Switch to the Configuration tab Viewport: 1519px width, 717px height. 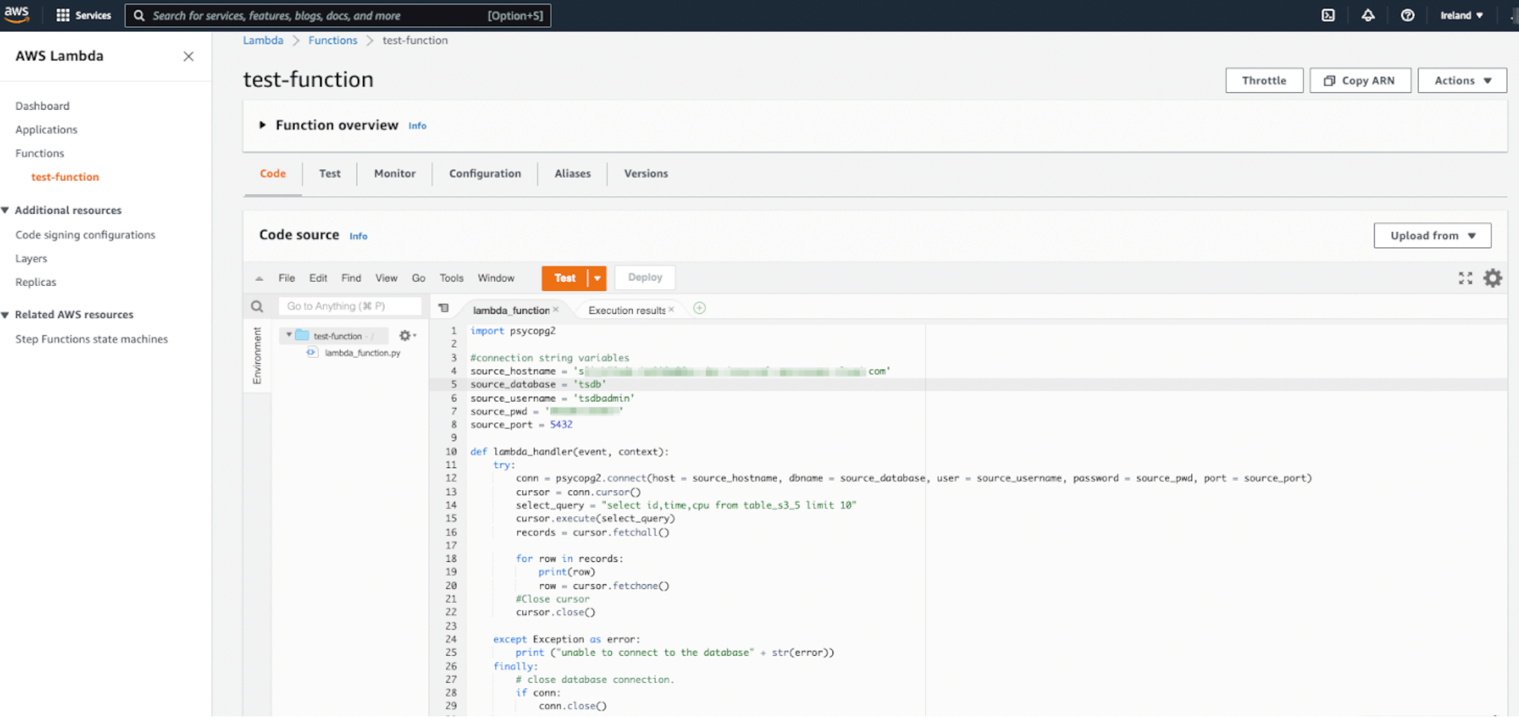coord(484,173)
